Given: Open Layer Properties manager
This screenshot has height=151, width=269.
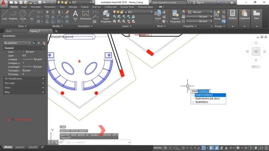Looking at the screenshot, I should pyautogui.click(x=106, y=16).
